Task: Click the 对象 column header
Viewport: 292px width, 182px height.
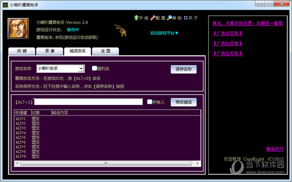Action: pyautogui.click(x=41, y=113)
